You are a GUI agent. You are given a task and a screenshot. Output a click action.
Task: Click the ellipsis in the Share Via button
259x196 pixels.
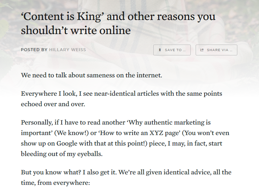click(x=231, y=50)
